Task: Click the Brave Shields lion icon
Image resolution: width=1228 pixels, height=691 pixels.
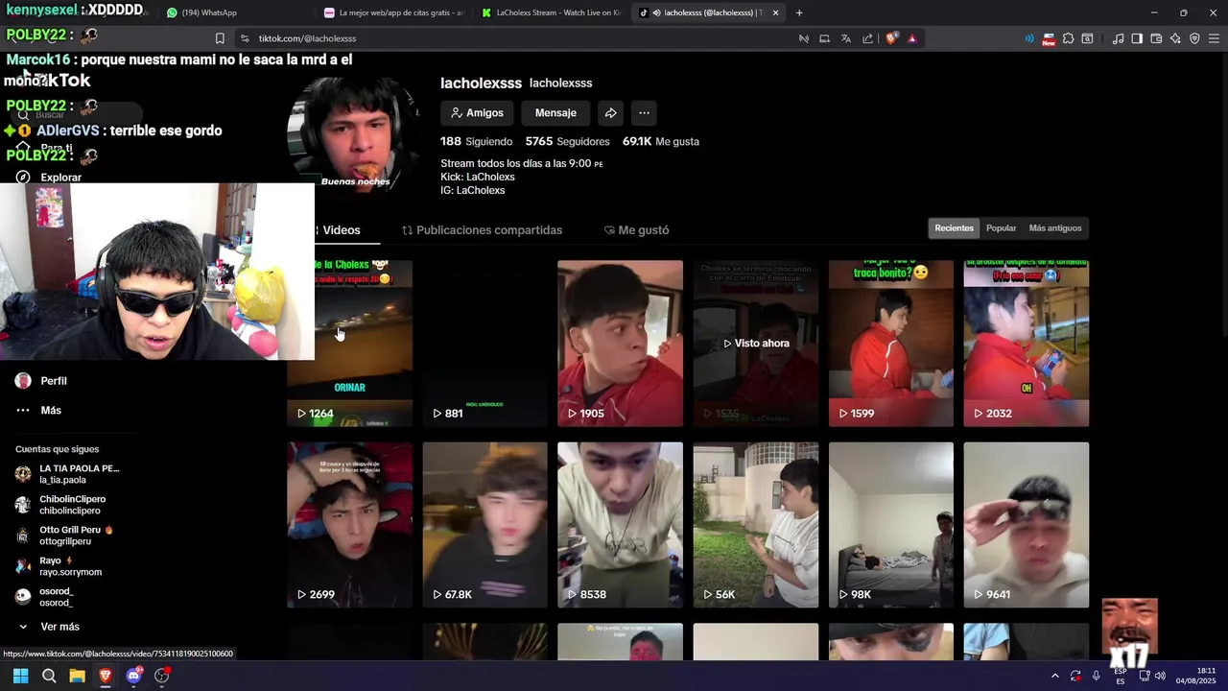Action: [891, 38]
